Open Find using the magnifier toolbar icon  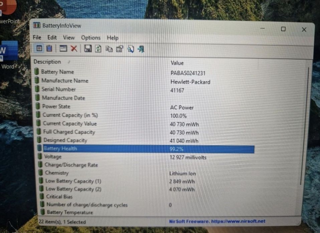tap(131, 49)
